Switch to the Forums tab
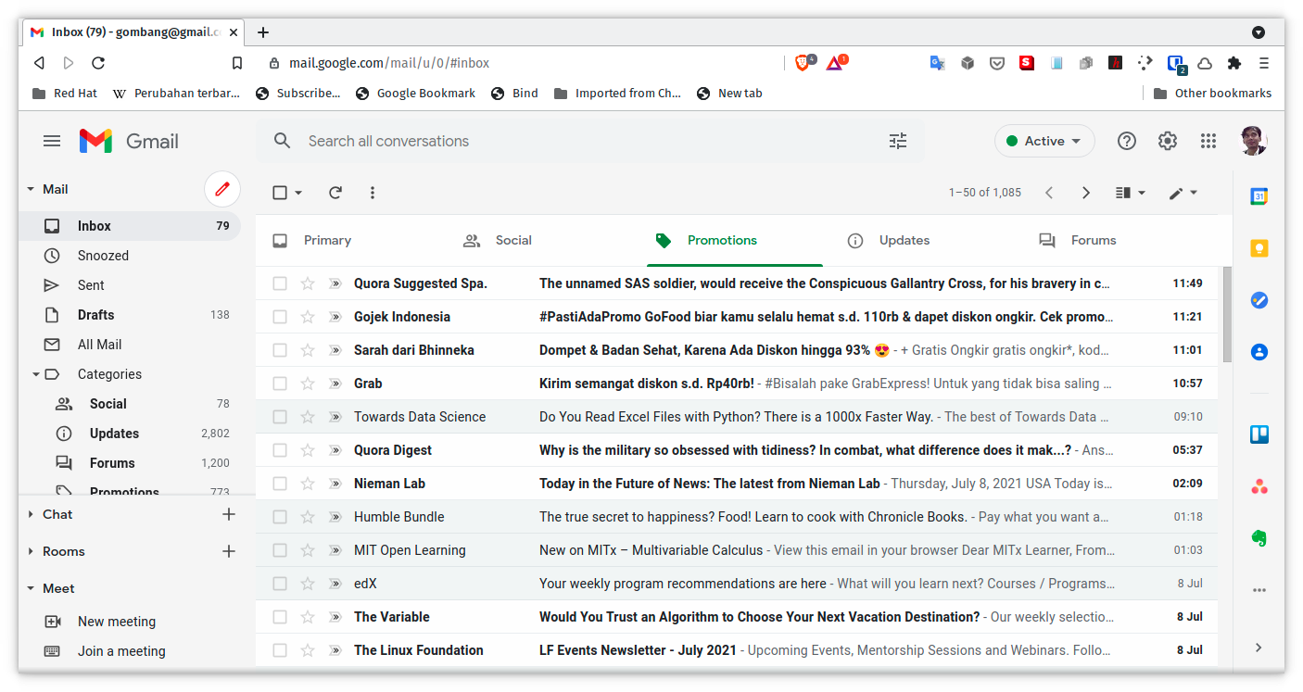Image resolution: width=1303 pixels, height=692 pixels. pos(1120,241)
